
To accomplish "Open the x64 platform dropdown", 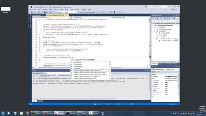I will [71, 12].
